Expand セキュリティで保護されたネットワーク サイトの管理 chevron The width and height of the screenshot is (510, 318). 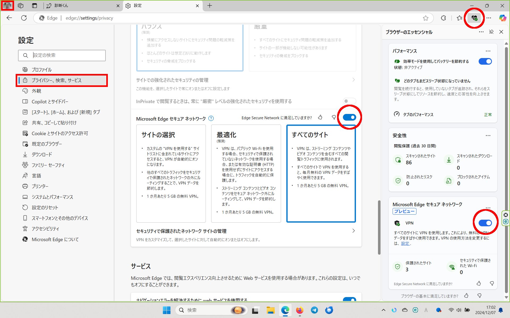[x=354, y=231]
